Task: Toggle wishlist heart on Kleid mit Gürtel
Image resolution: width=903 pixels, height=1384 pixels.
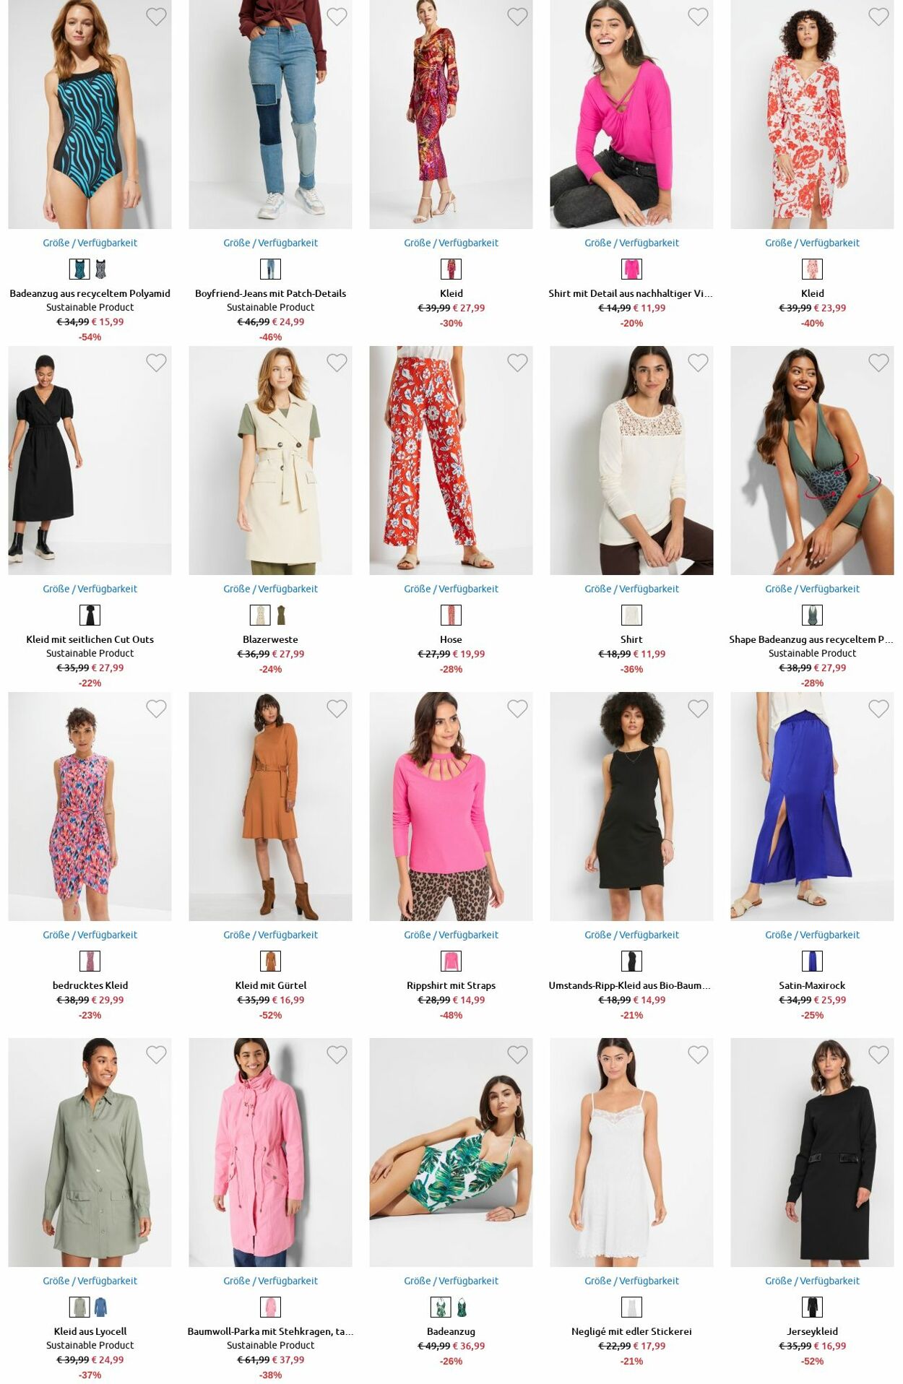Action: point(337,709)
